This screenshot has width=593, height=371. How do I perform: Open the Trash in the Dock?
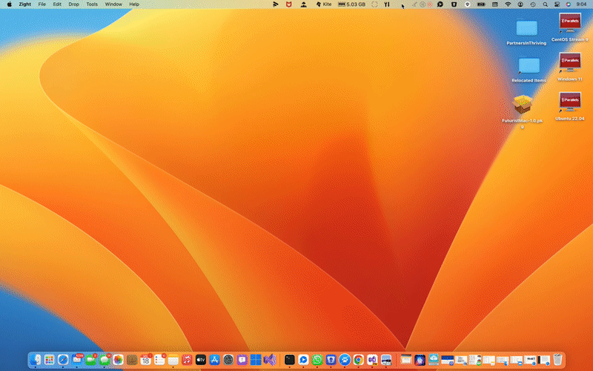click(x=557, y=360)
